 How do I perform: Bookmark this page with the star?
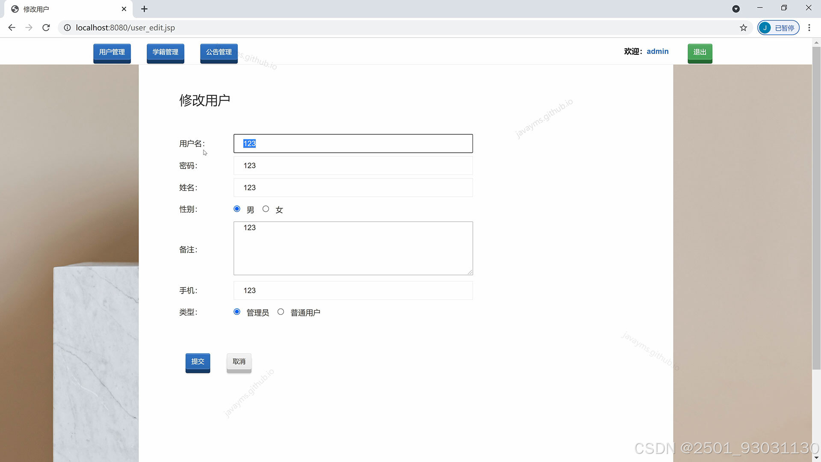coord(743,28)
